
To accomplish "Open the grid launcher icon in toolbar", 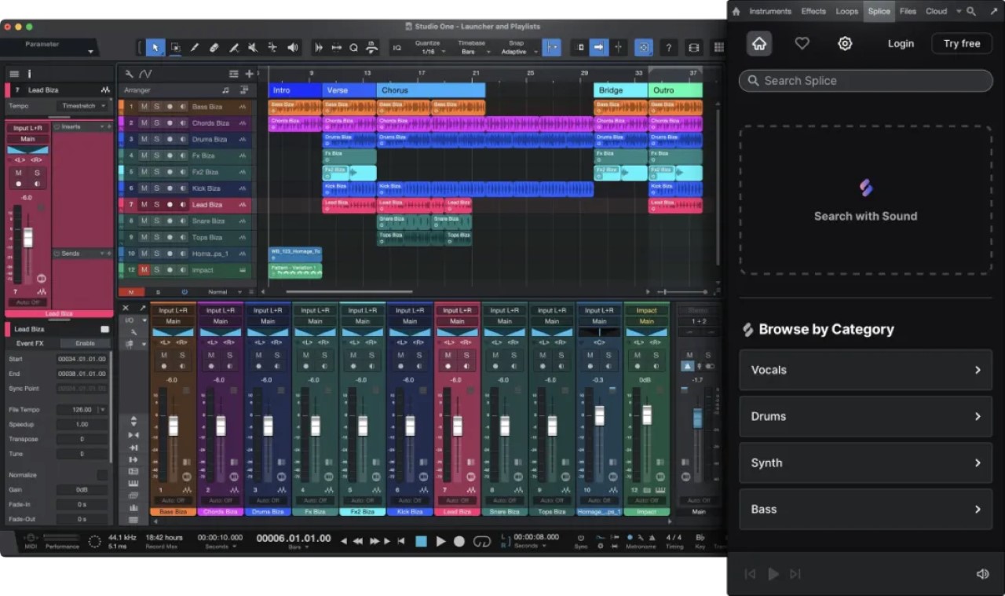I will click(718, 48).
